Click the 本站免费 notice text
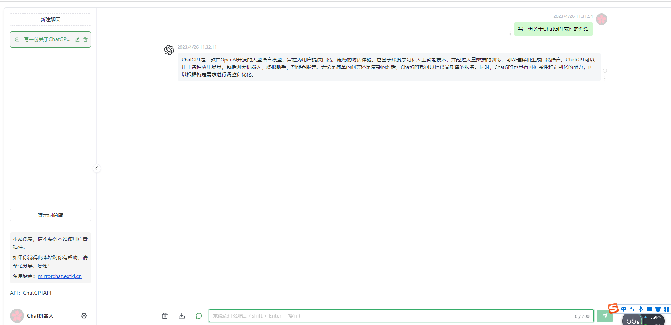 click(x=50, y=243)
